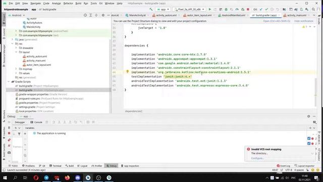The height and width of the screenshot is (182, 323).
Task: Toggle the status bar tool window square icon
Action: pyautogui.click(x=4, y=170)
